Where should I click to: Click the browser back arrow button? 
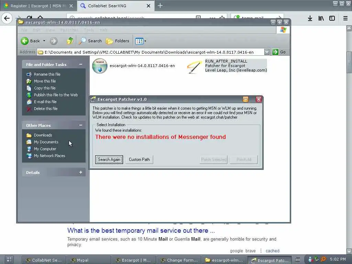coord(7,18)
